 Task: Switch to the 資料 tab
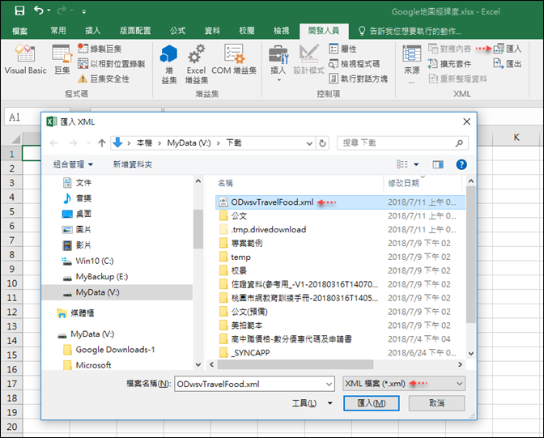[212, 31]
